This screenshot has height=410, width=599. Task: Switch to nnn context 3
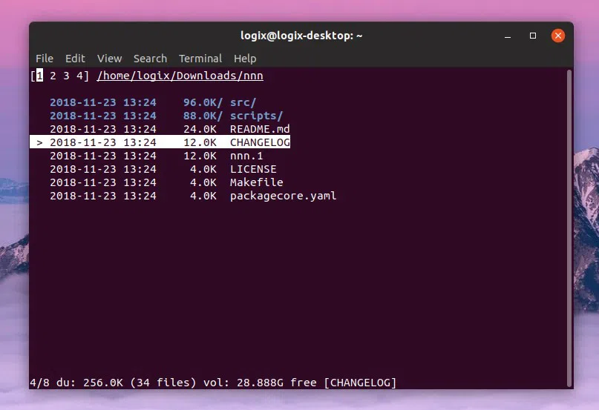pyautogui.click(x=66, y=76)
